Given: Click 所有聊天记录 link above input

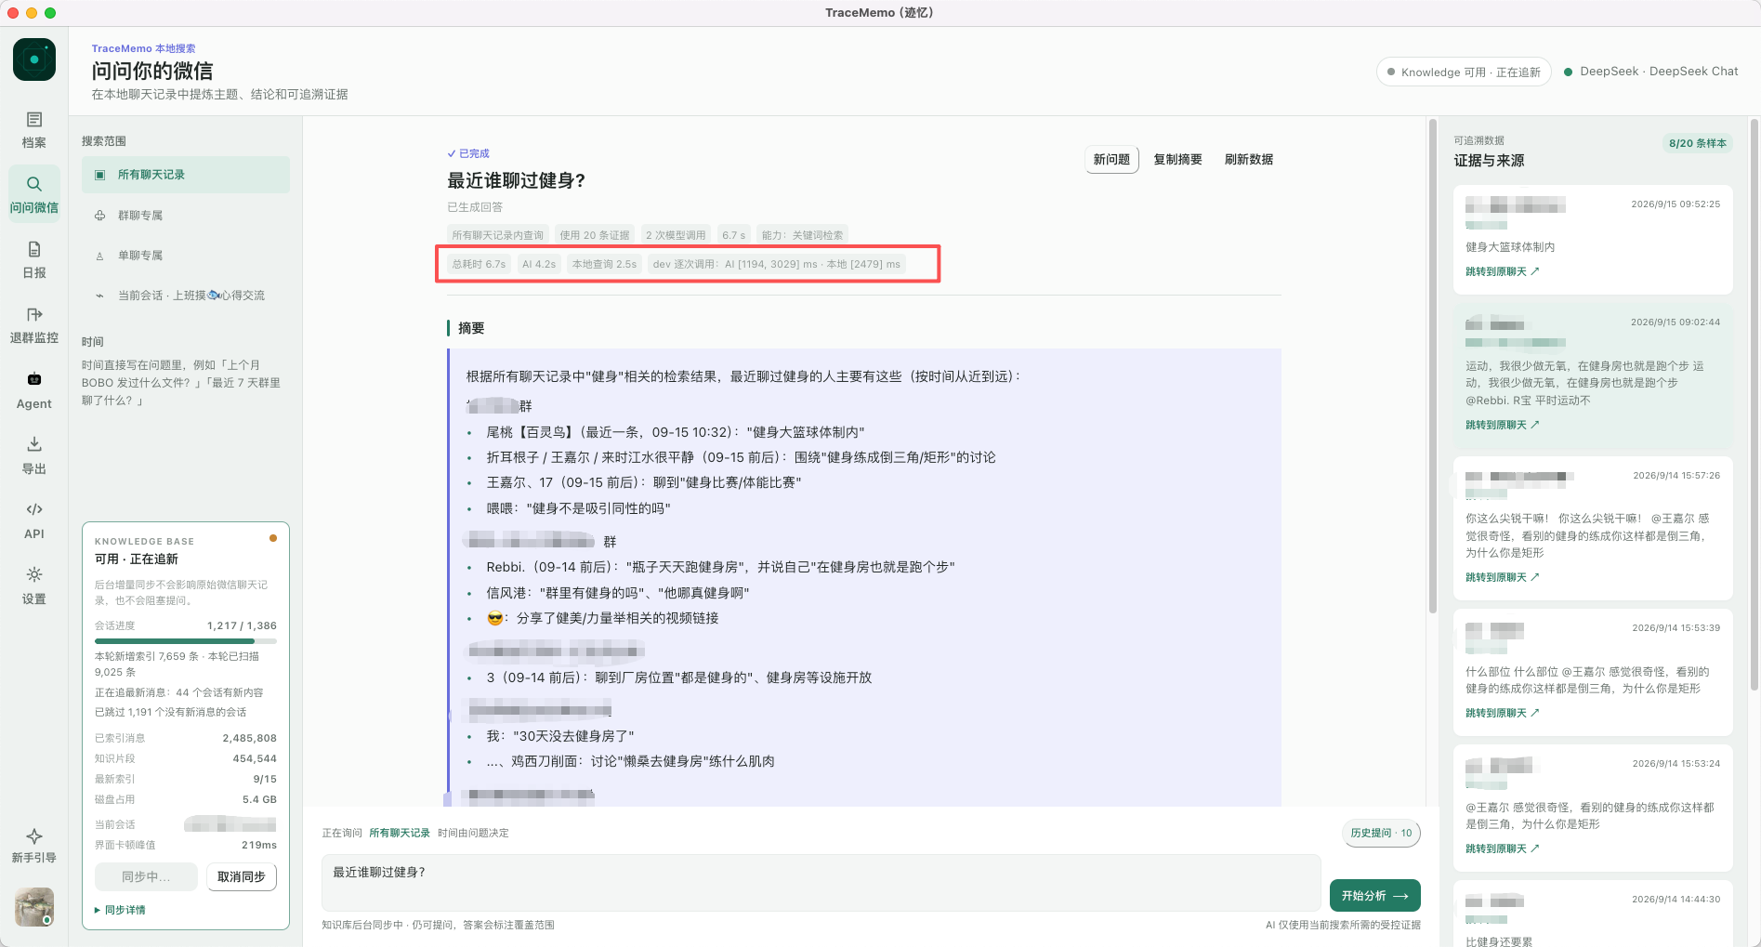Looking at the screenshot, I should (x=400, y=833).
